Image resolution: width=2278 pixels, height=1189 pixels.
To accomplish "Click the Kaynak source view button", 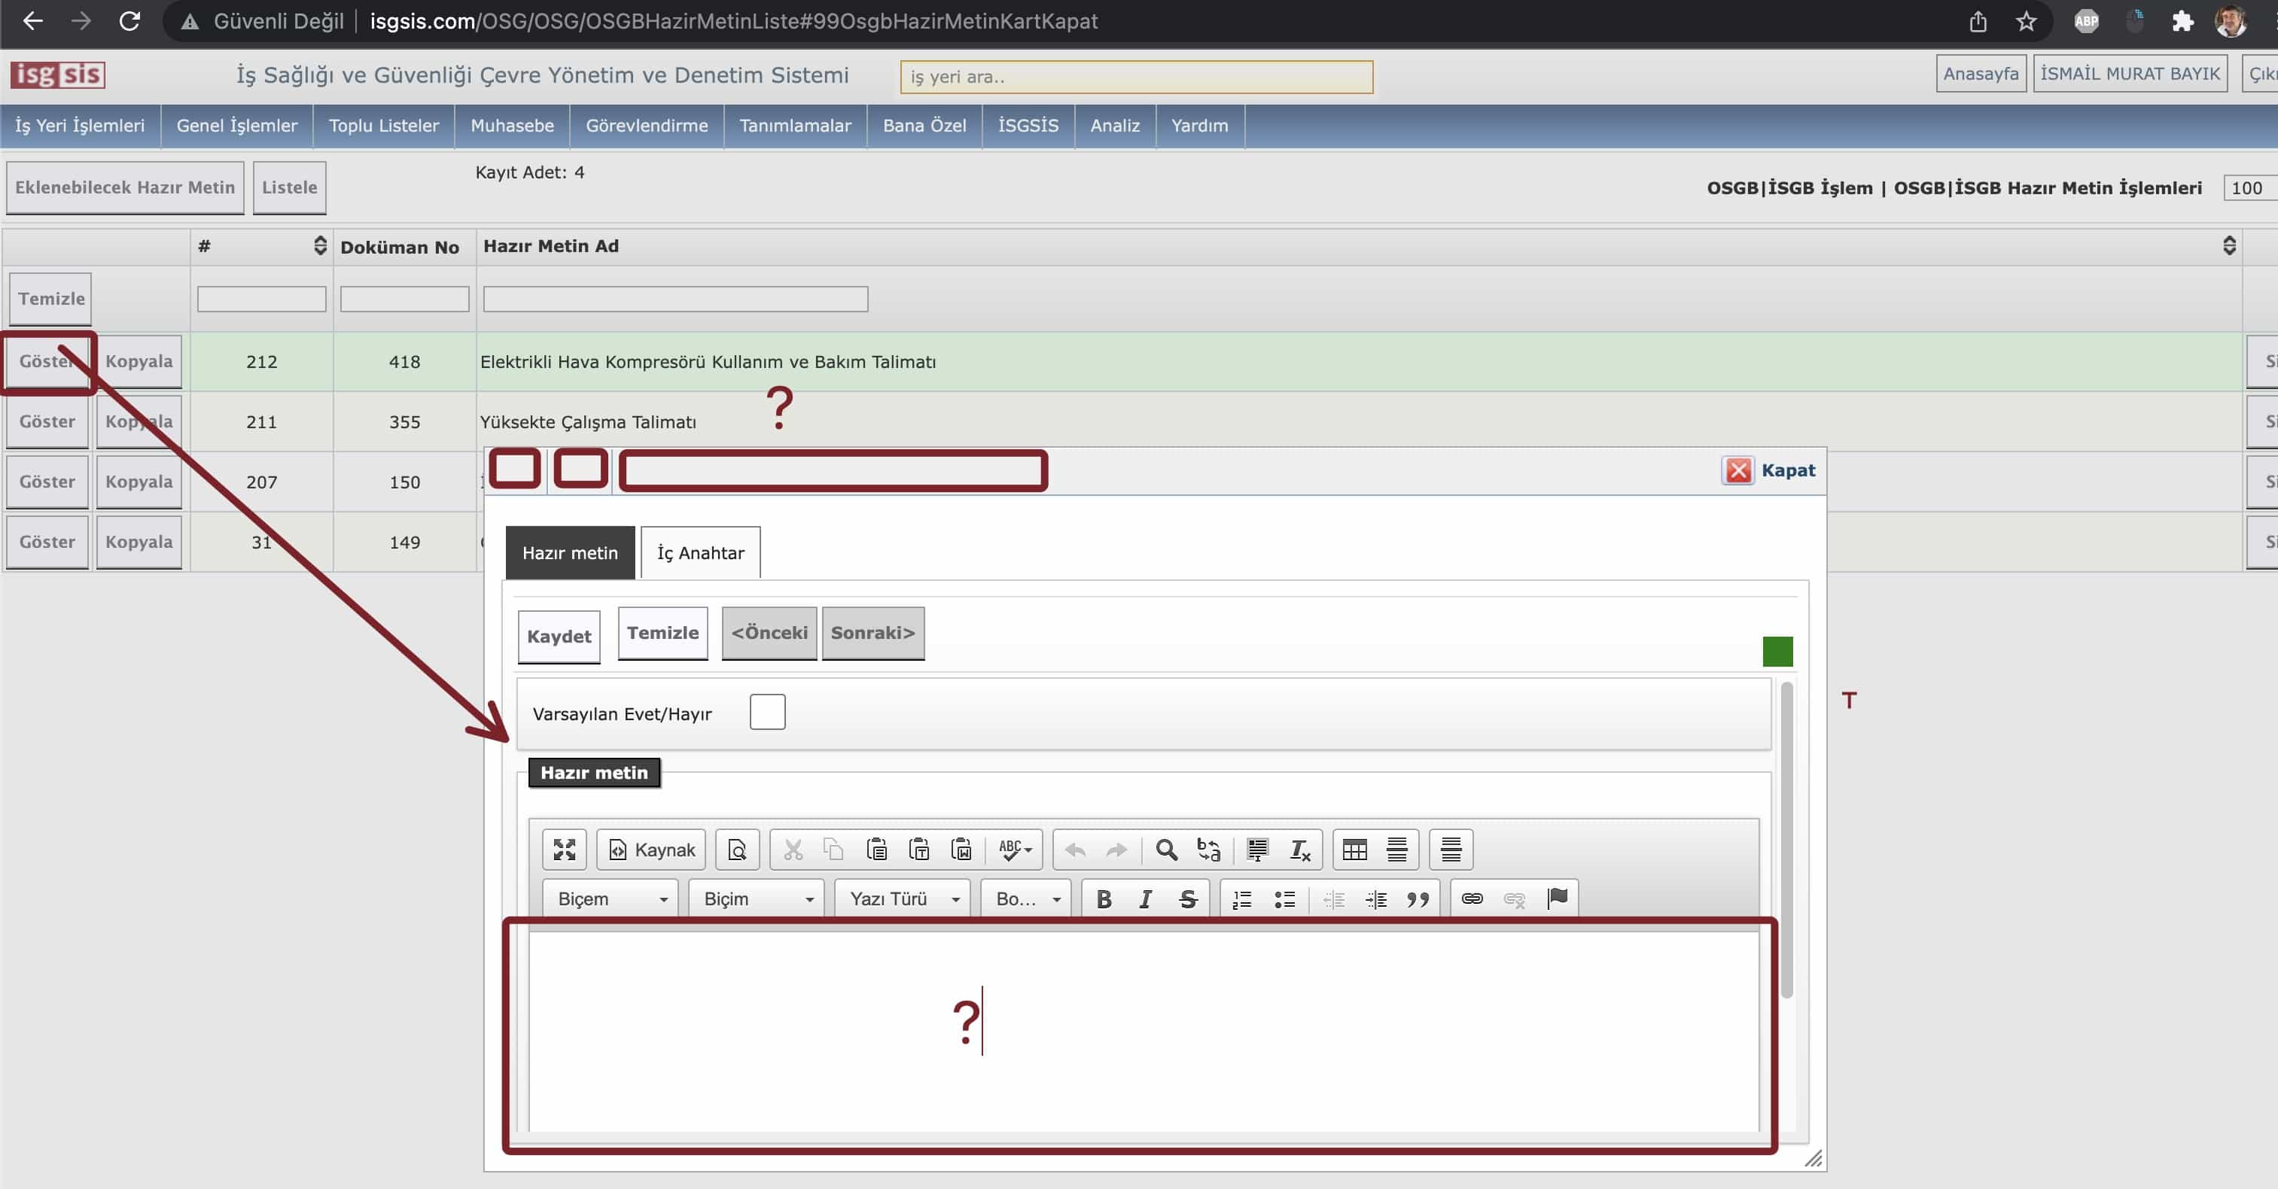I will click(652, 850).
